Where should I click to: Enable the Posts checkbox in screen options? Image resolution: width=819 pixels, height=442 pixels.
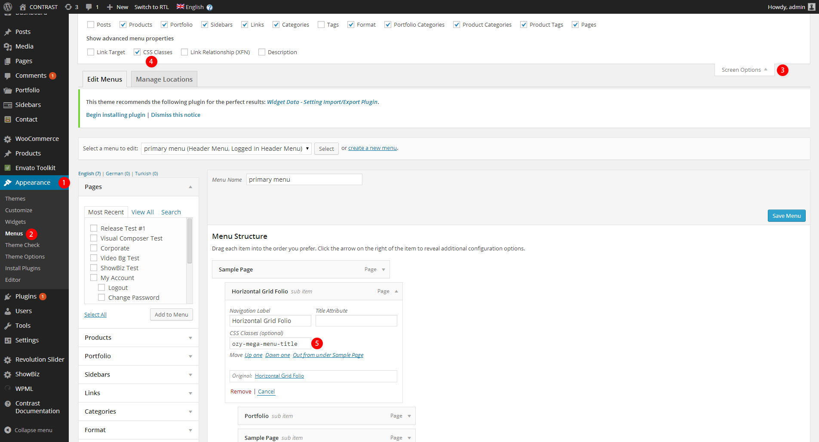[91, 24]
